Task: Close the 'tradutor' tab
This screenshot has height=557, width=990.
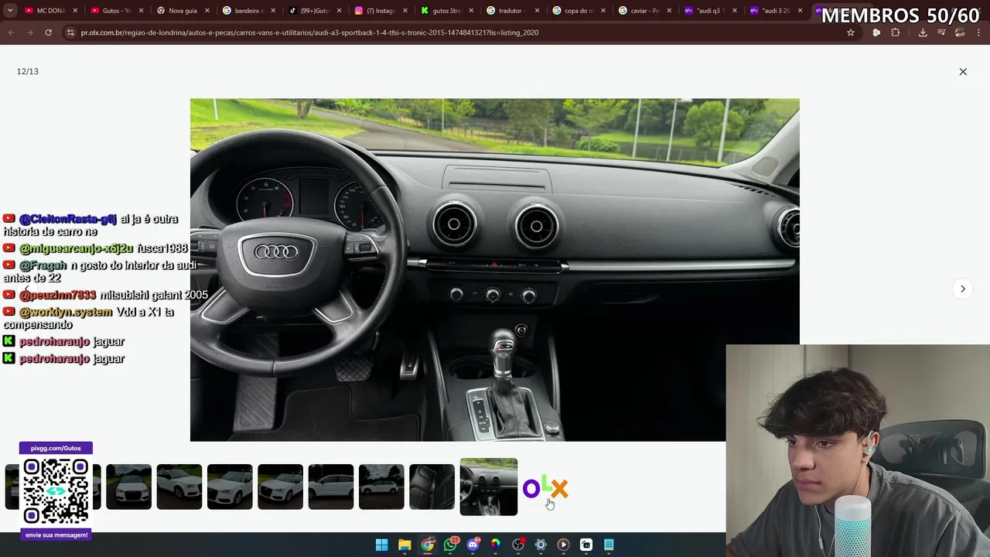Action: 537,11
